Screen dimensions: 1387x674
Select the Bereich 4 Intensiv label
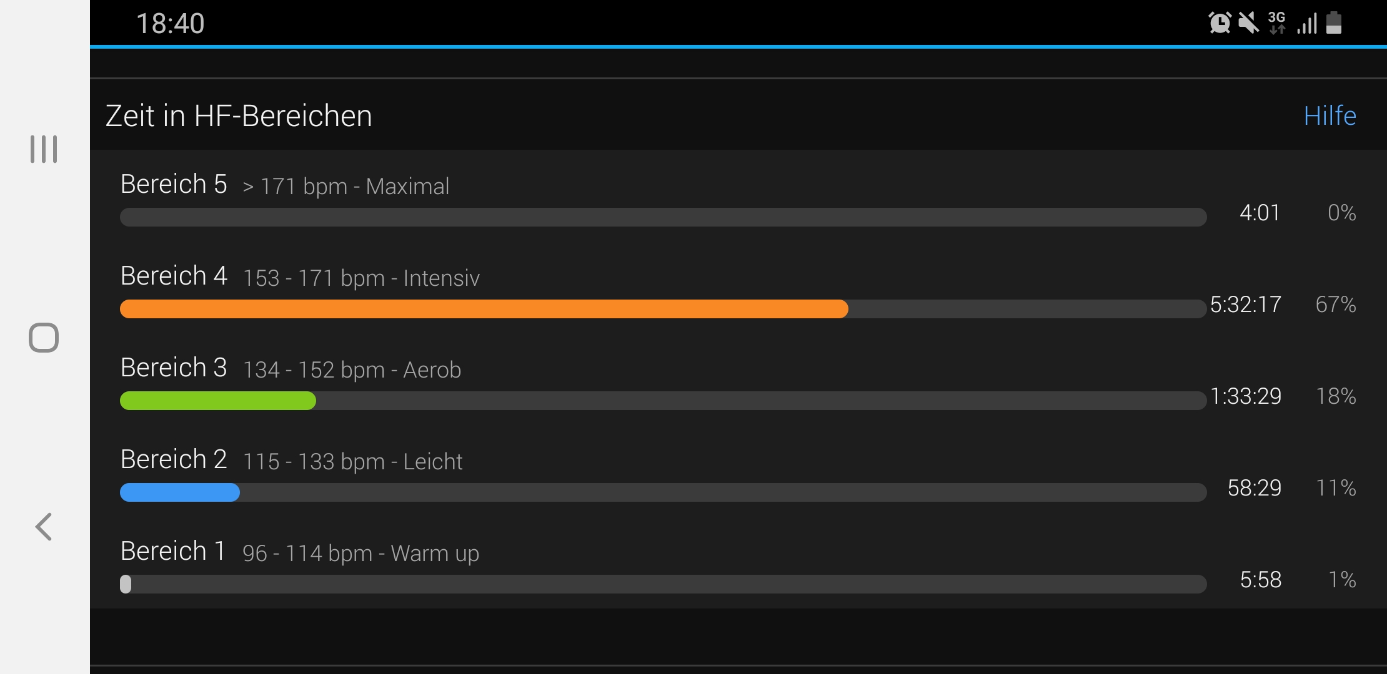(300, 276)
